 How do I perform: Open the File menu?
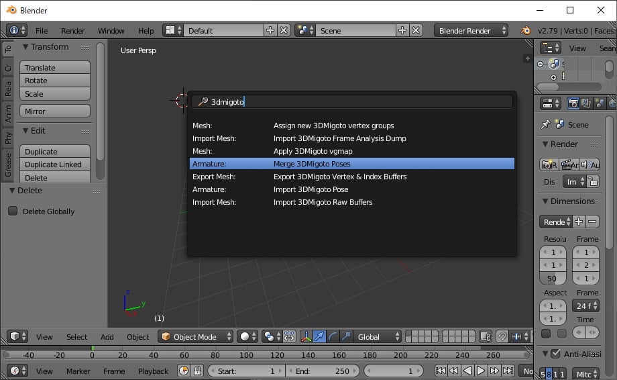(x=42, y=31)
